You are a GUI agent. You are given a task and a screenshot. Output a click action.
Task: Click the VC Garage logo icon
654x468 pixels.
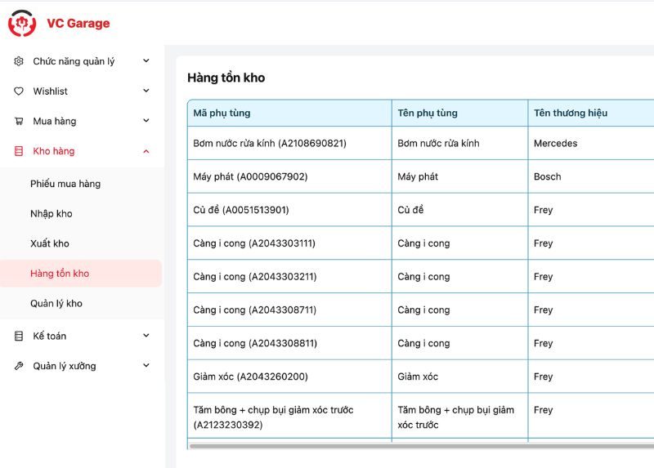22,23
